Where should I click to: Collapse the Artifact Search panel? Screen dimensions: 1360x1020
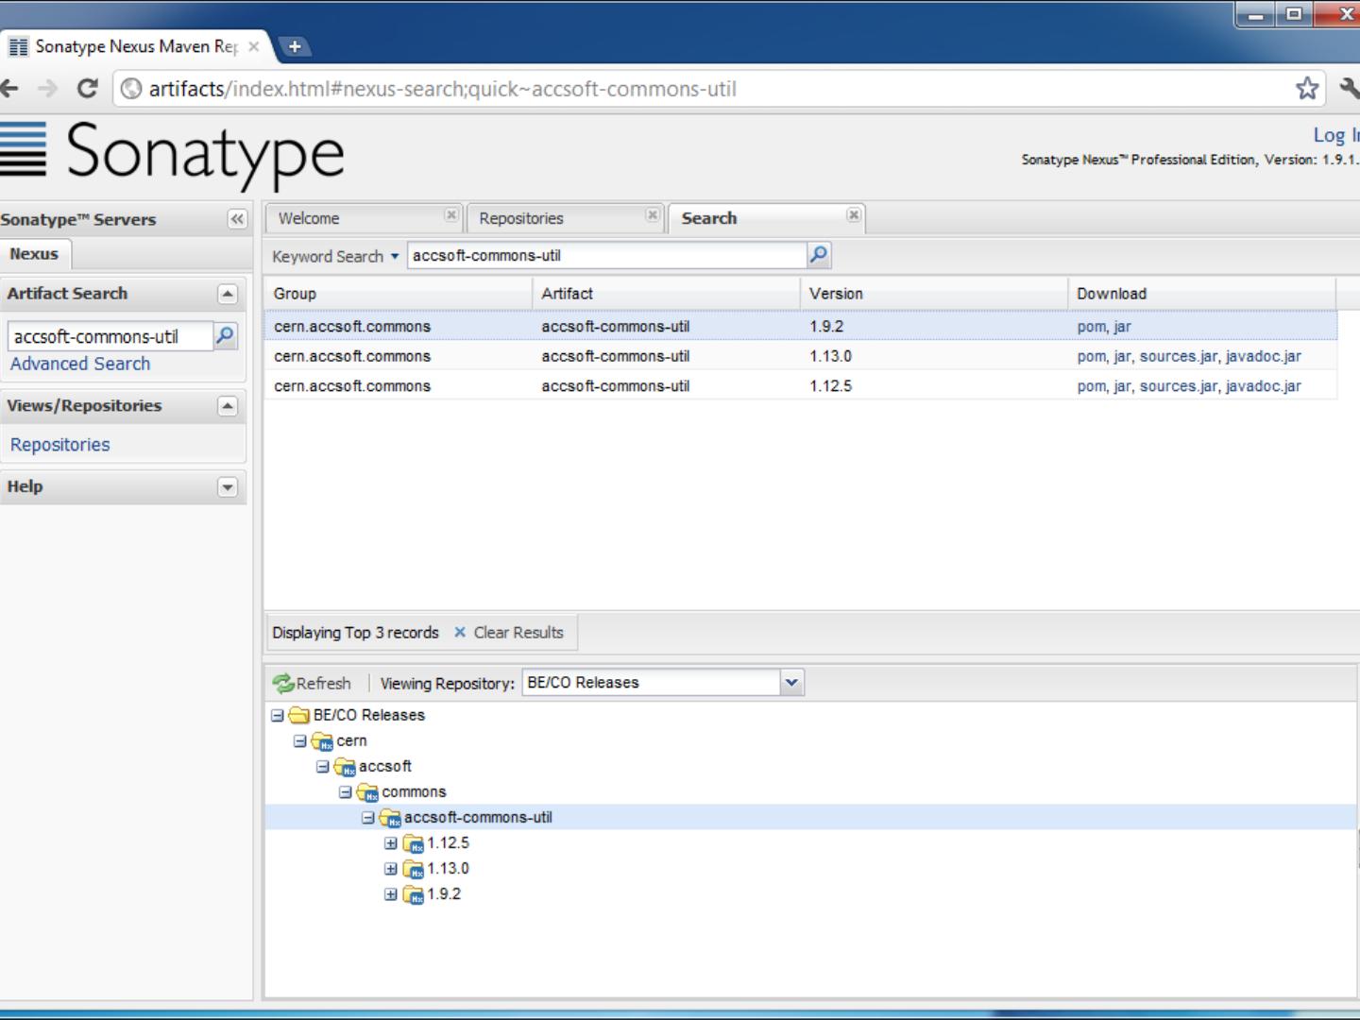coord(227,294)
